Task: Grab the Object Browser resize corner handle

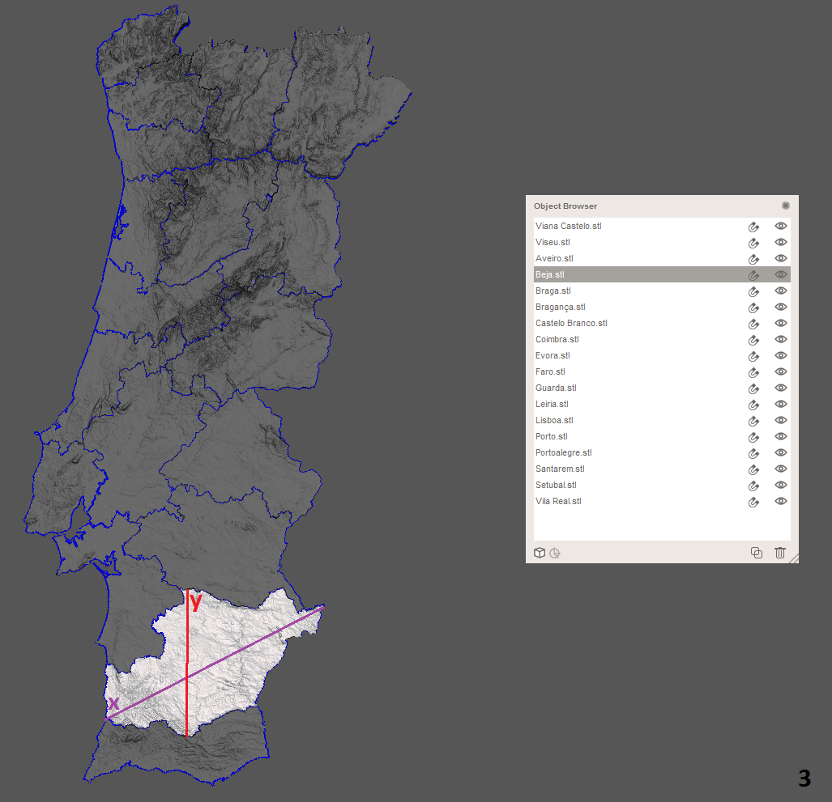Action: coord(794,558)
